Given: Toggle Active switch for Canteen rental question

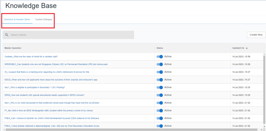Looking at the screenshot, I should tap(160, 57).
